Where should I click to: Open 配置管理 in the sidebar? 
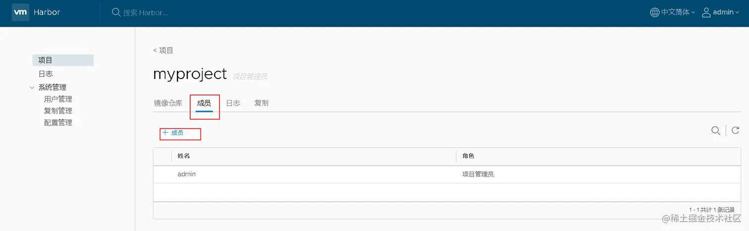58,123
